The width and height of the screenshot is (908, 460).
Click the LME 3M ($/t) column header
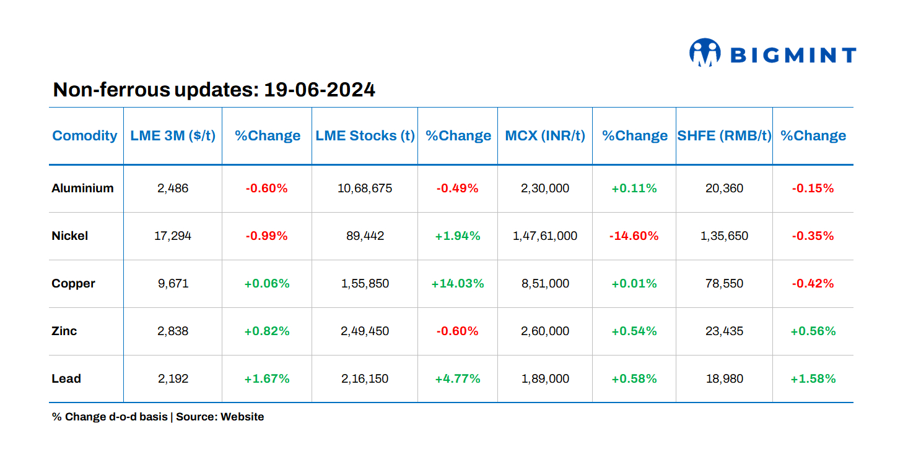coord(173,136)
